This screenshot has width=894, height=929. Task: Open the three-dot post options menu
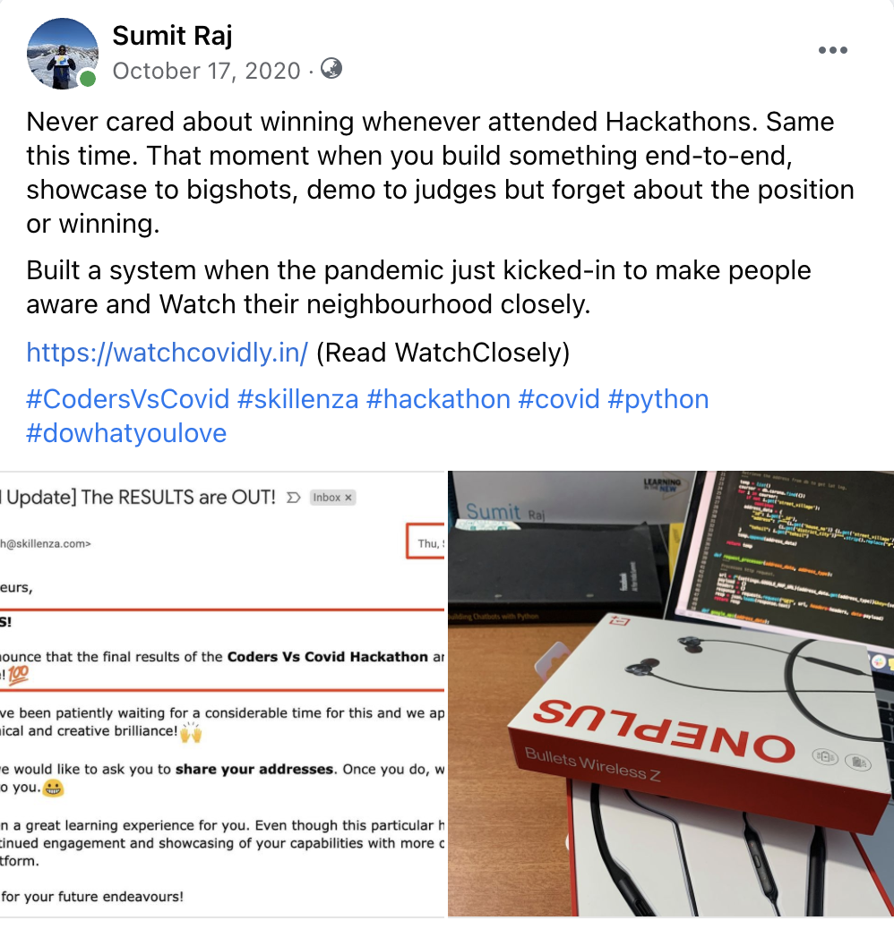[832, 50]
